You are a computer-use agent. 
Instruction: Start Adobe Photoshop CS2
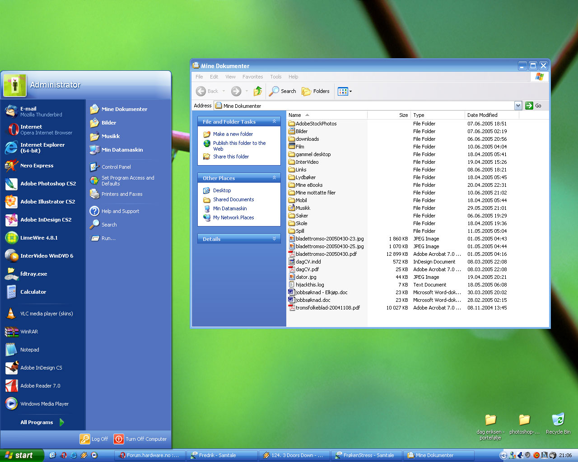pyautogui.click(x=41, y=184)
